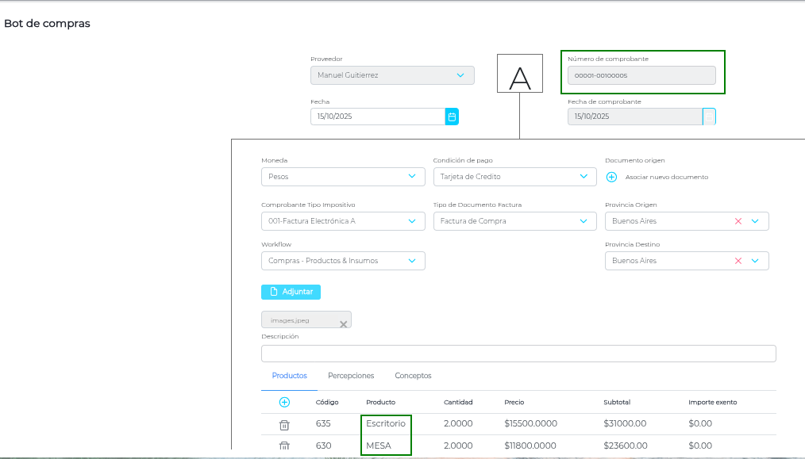Click the Adjuntar button
This screenshot has width=805, height=459.
(291, 292)
